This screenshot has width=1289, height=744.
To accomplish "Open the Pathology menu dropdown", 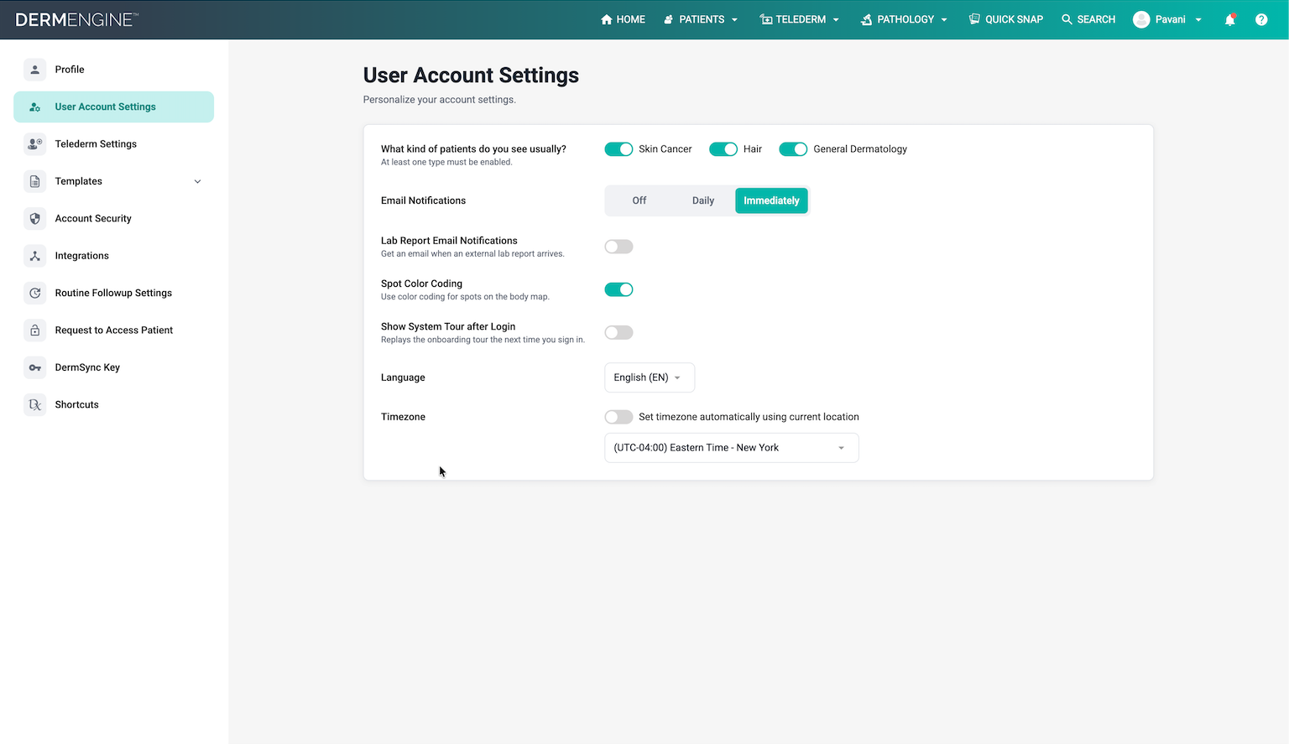I will [x=905, y=19].
